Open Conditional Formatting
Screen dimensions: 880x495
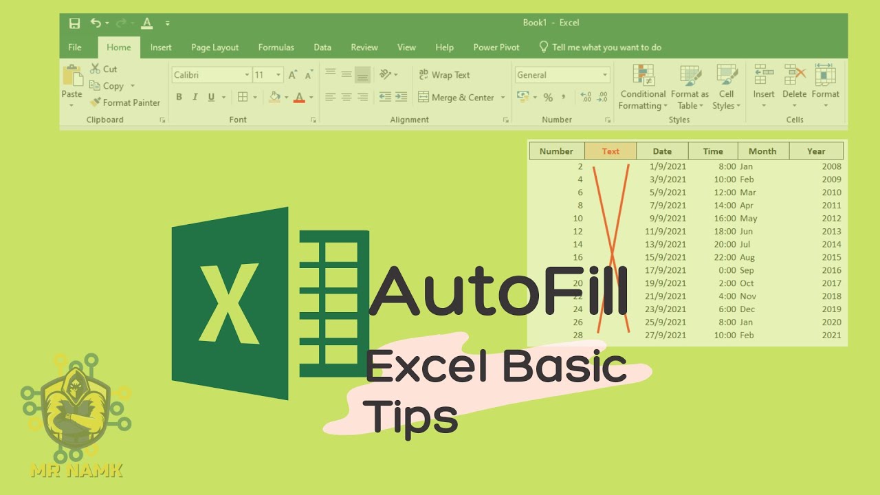(x=643, y=87)
